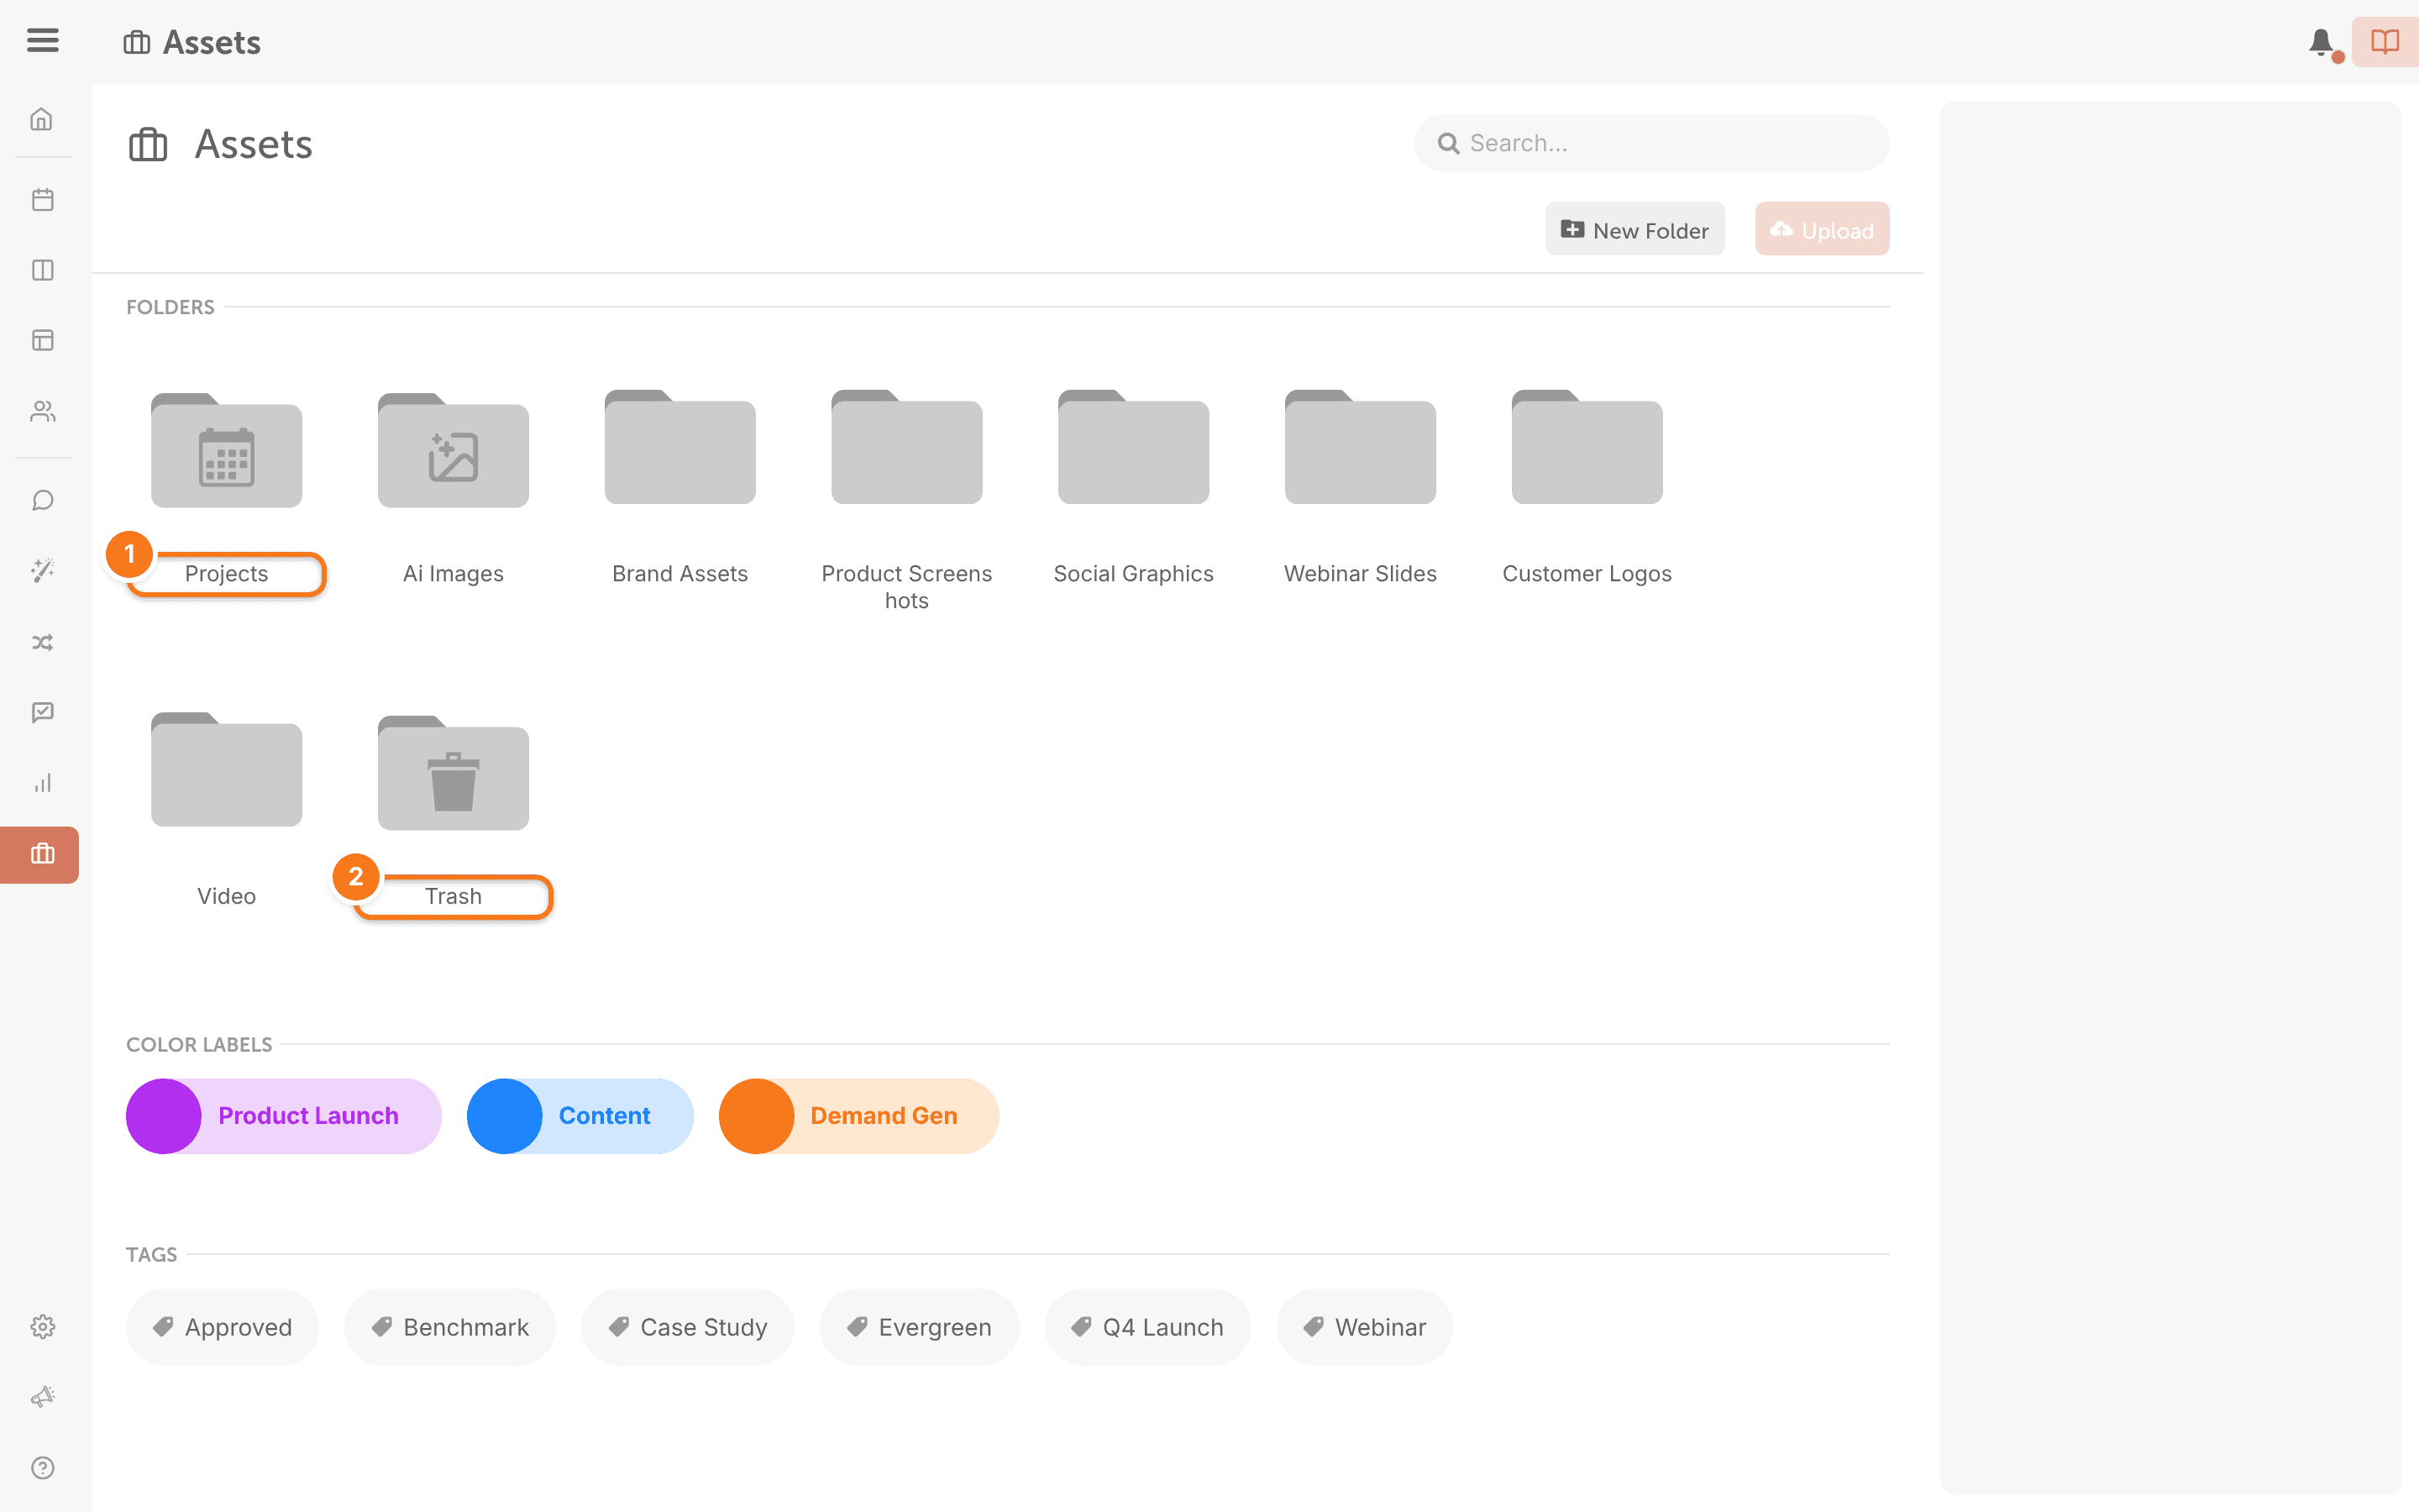Image resolution: width=2419 pixels, height=1512 pixels.
Task: Open the AI magic wand sidebar icon
Action: point(42,571)
